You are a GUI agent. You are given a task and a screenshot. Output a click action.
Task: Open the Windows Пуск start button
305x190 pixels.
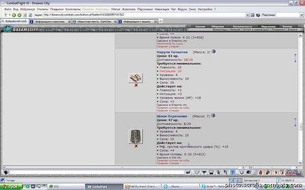coord(11,186)
